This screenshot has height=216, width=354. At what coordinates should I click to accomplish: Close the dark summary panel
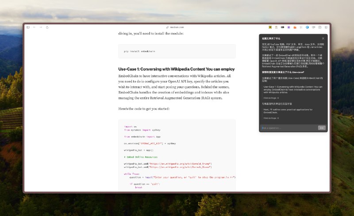[x=323, y=39]
